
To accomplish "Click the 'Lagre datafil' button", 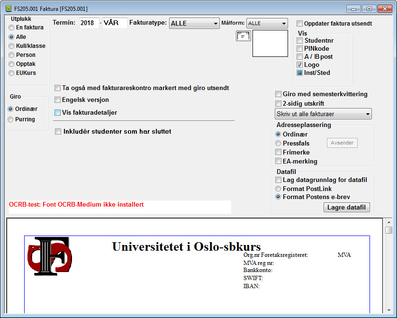I will [x=346, y=208].
